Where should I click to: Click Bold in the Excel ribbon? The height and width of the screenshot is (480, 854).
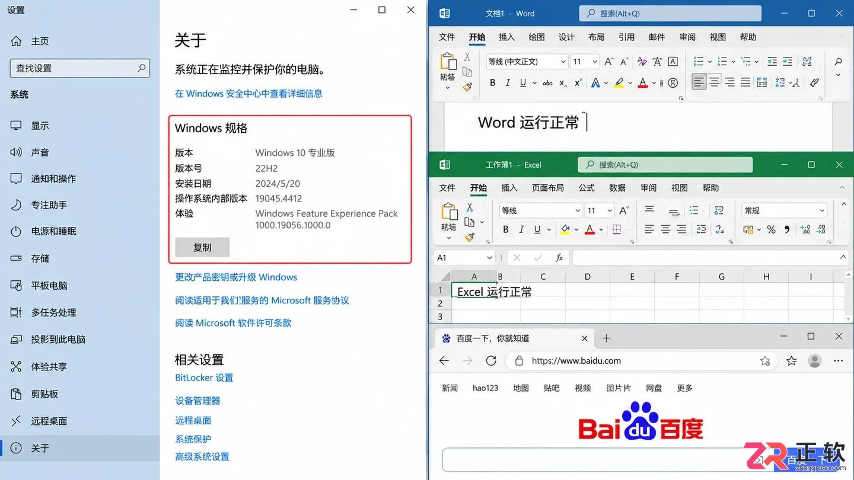click(x=506, y=229)
